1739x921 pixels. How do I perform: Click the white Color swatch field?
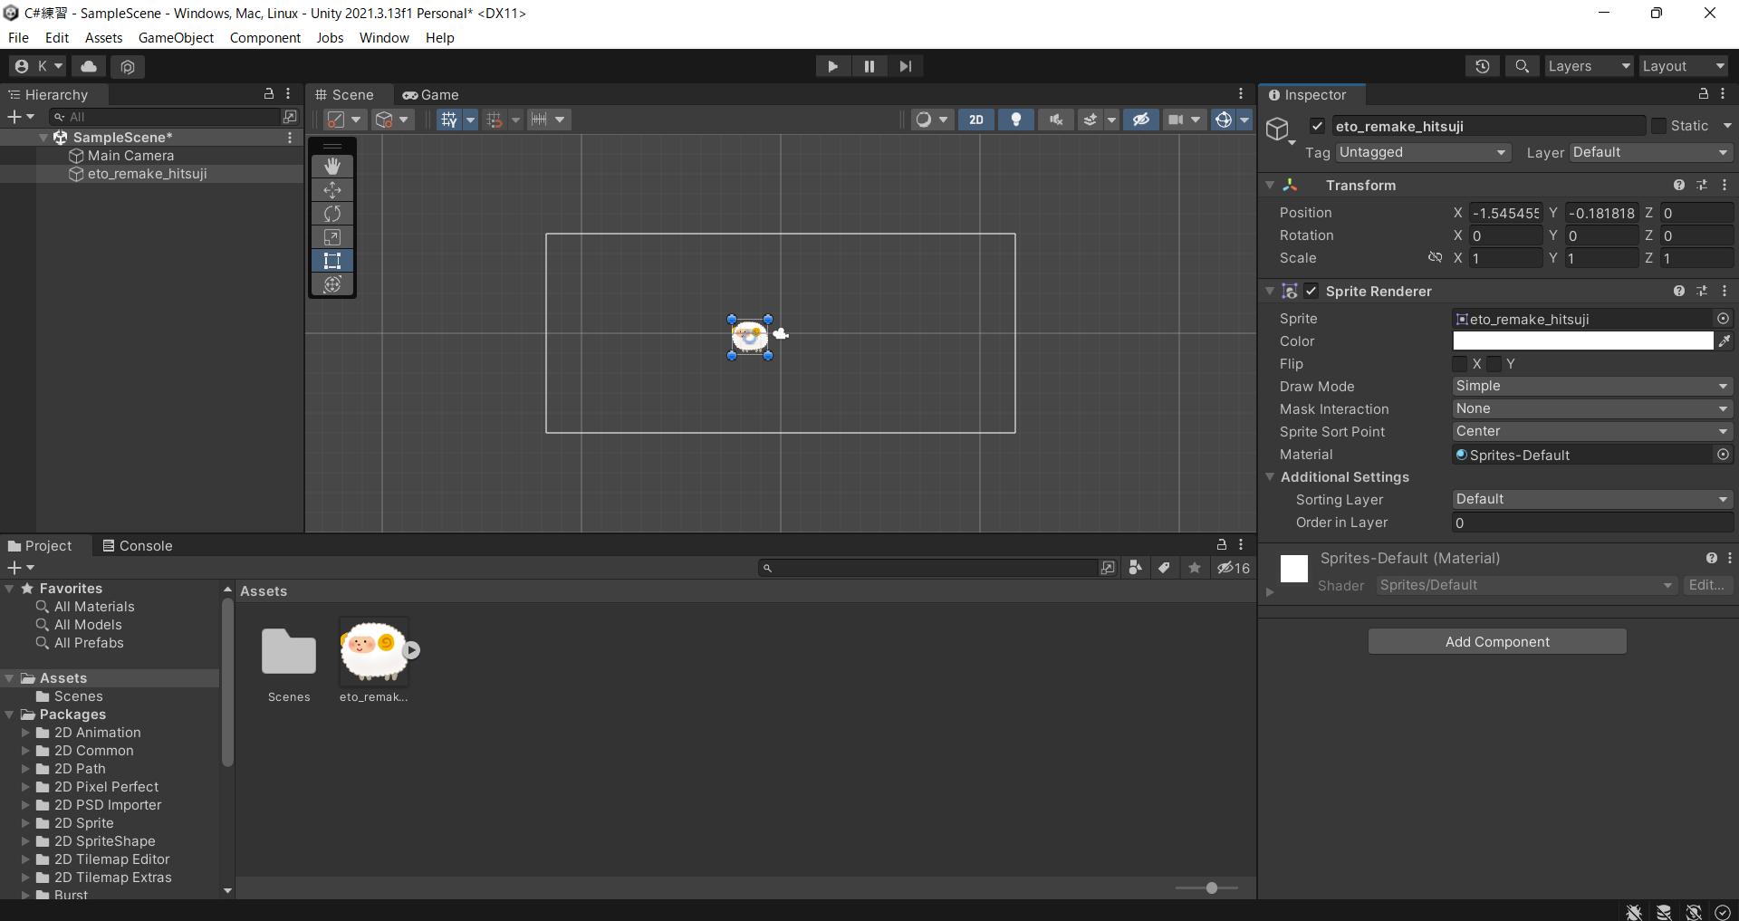[1582, 341]
